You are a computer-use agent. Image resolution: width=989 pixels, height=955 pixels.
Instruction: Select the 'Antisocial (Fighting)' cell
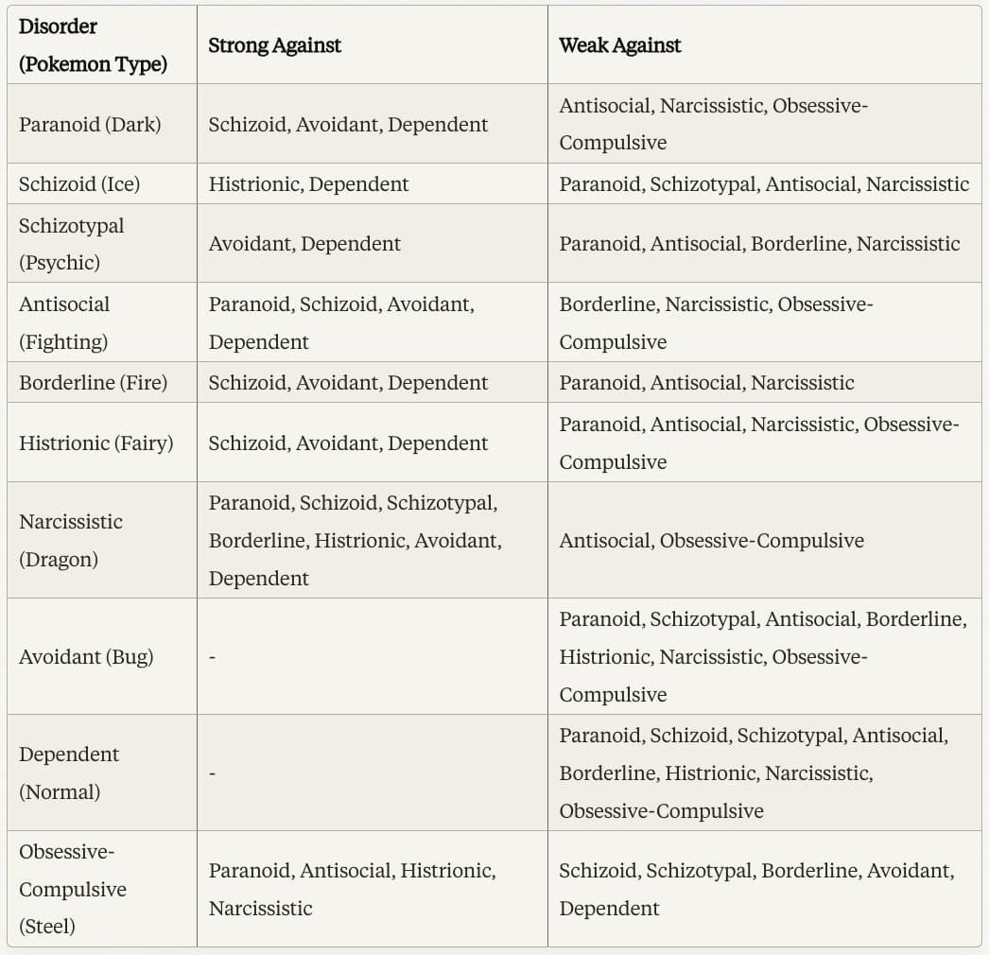pos(64,322)
